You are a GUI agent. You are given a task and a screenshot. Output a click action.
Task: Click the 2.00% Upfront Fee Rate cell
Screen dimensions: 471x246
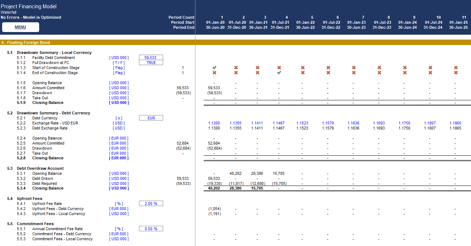point(151,203)
